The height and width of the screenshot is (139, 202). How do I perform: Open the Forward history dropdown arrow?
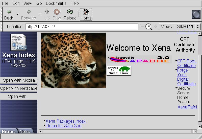pyautogui.click(x=40, y=14)
